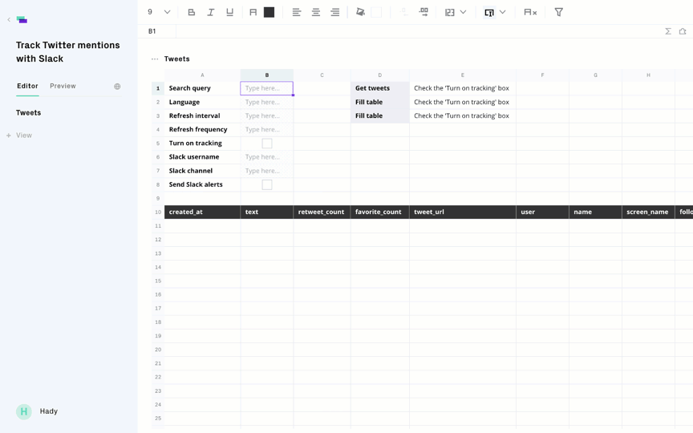Click the retweet_count header cell
The image size is (693, 433).
[x=322, y=212]
